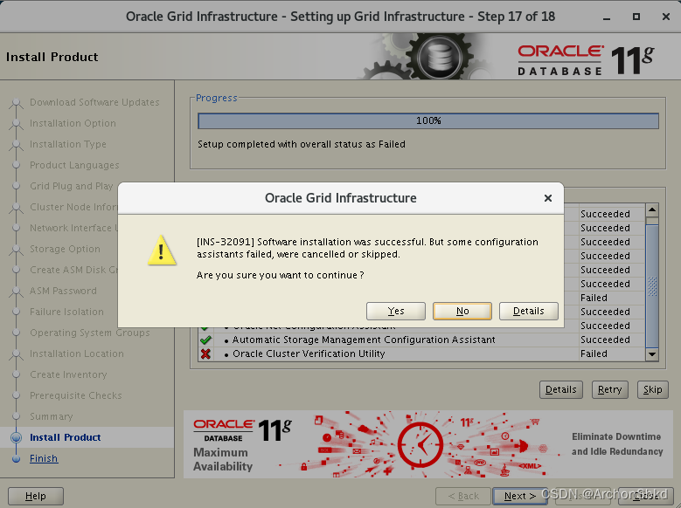Click the red X failed icon for Cluster Verification
The image size is (681, 508).
(205, 354)
